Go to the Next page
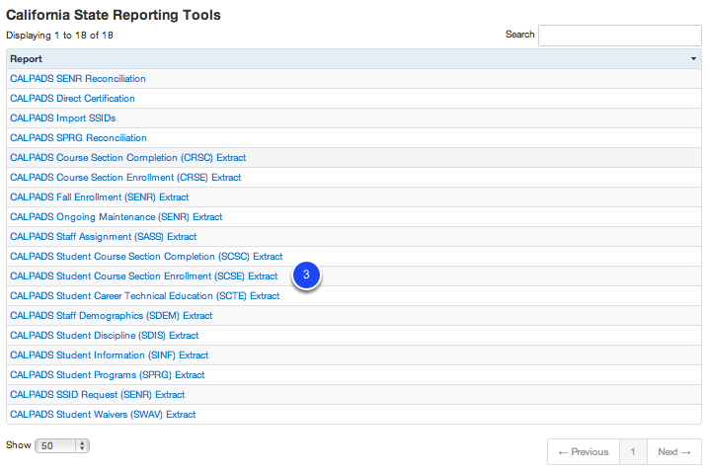Image resolution: width=708 pixels, height=472 pixels. (x=674, y=451)
